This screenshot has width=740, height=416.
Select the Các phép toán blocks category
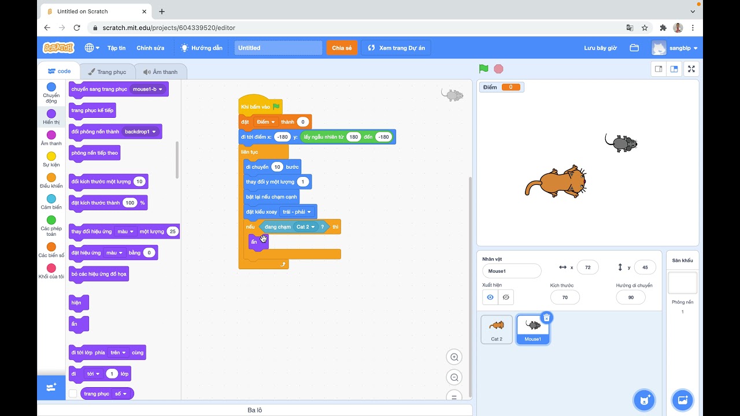click(51, 226)
